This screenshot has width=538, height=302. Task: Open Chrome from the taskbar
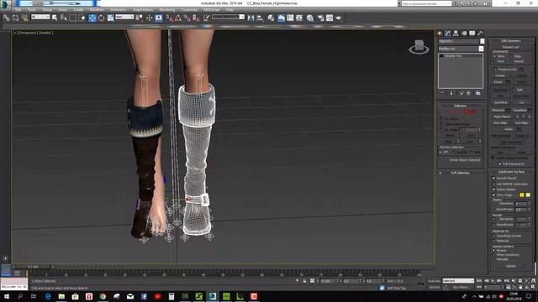click(103, 296)
